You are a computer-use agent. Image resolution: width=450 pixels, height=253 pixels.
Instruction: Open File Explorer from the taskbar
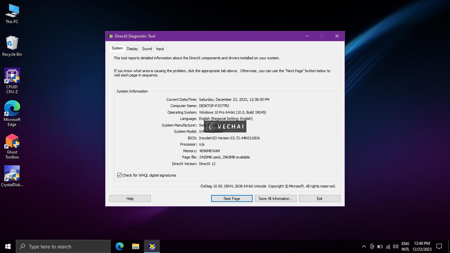(136, 246)
